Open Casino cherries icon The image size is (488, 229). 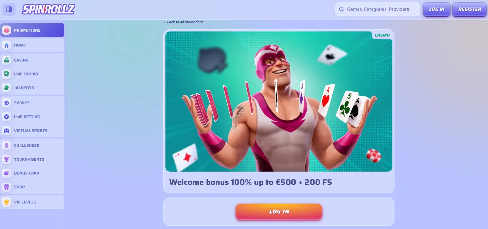point(7,60)
